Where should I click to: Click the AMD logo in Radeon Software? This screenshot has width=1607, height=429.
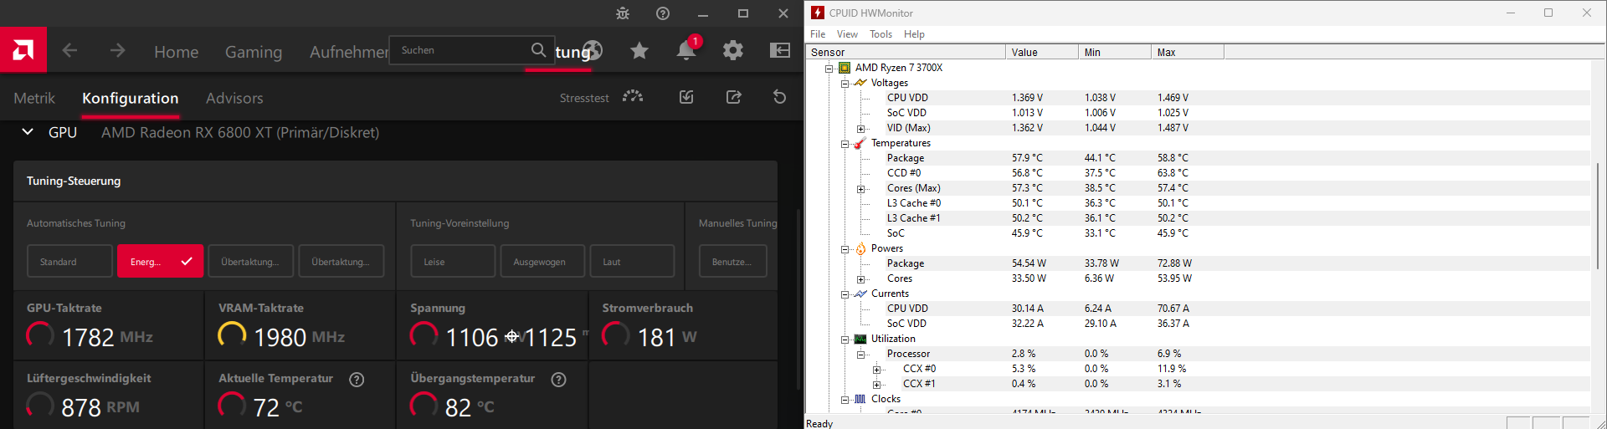pos(23,50)
